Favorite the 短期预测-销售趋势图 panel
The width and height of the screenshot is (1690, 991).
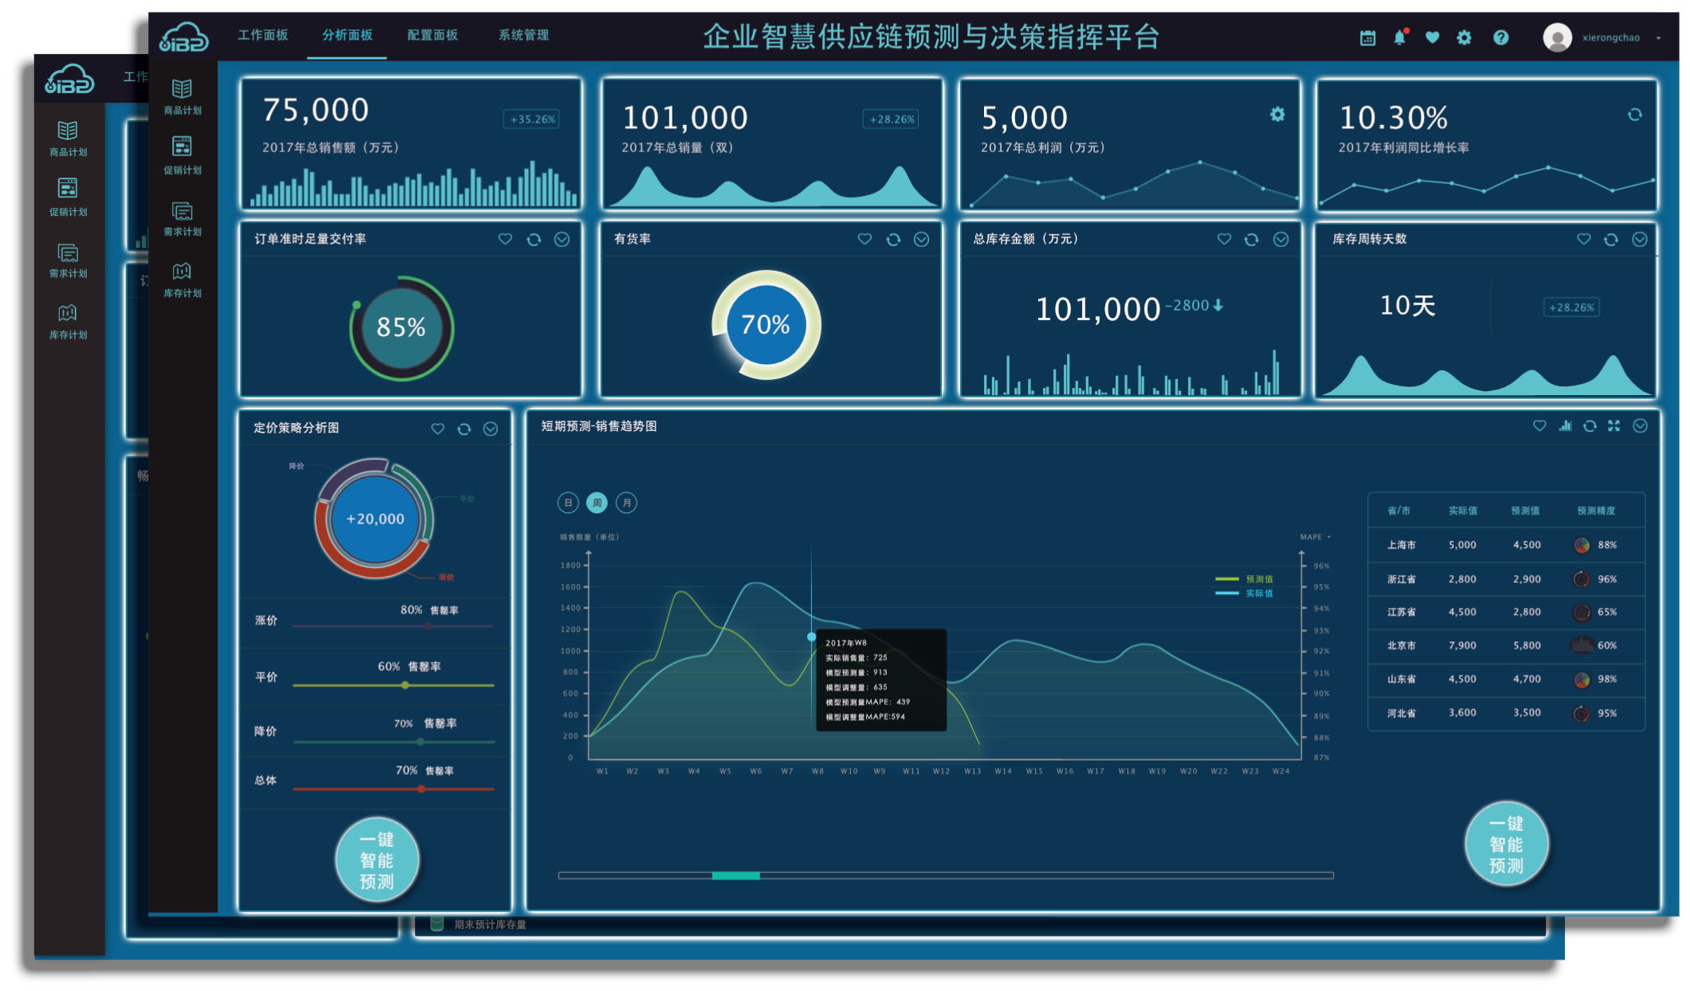coord(1539,426)
